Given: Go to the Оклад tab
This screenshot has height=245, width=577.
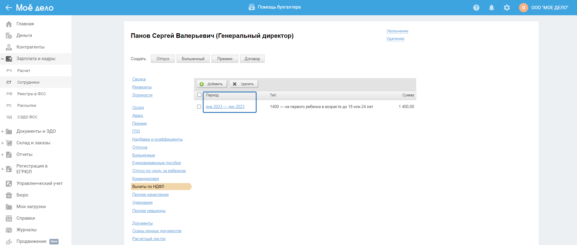Looking at the screenshot, I should click(138, 108).
